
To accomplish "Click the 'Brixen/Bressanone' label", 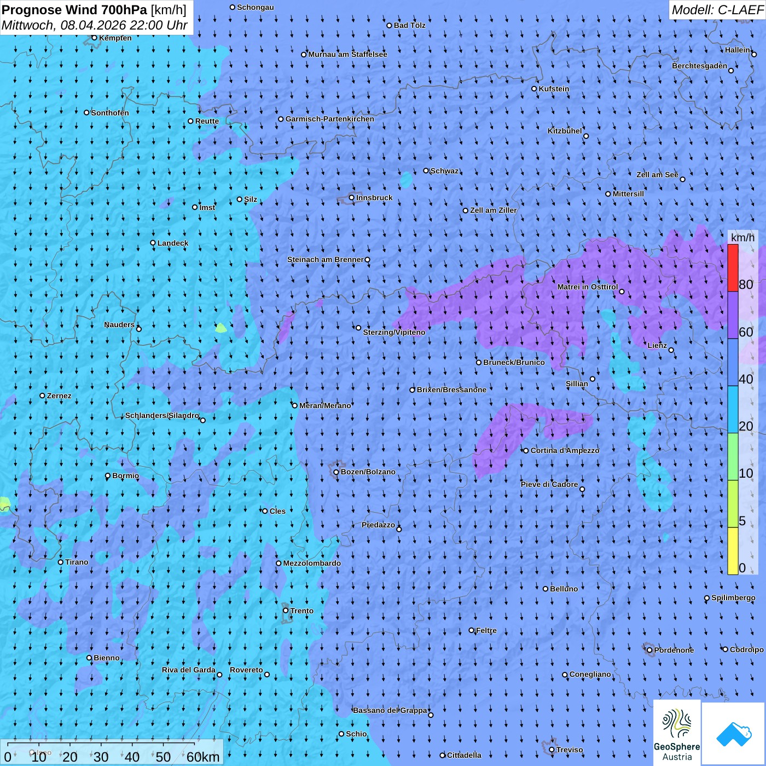I will (x=451, y=390).
